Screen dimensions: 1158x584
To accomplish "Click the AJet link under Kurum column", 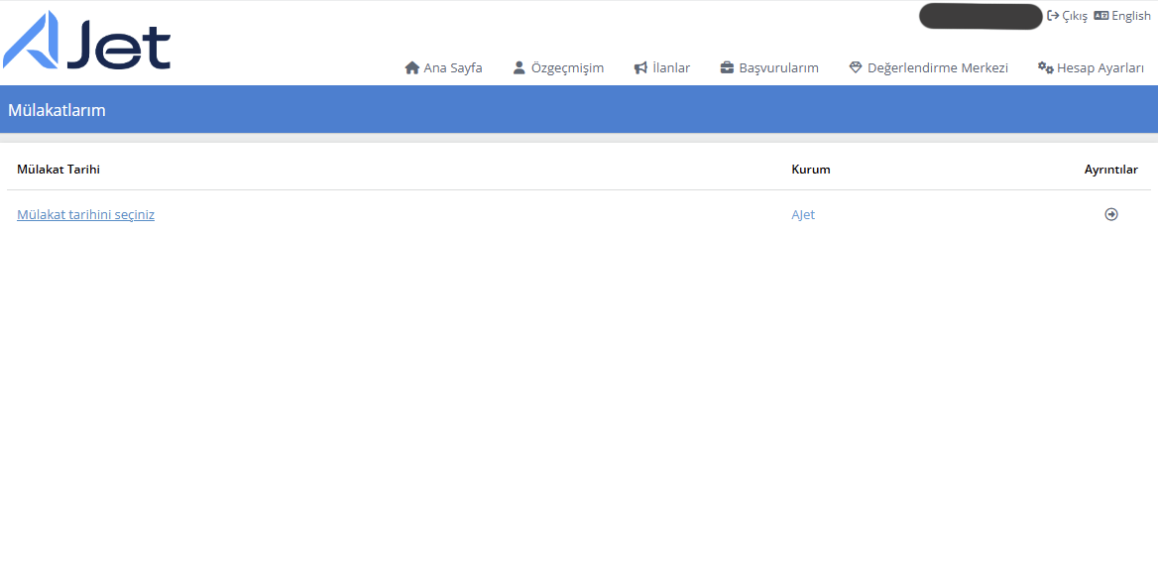I will coord(803,214).
